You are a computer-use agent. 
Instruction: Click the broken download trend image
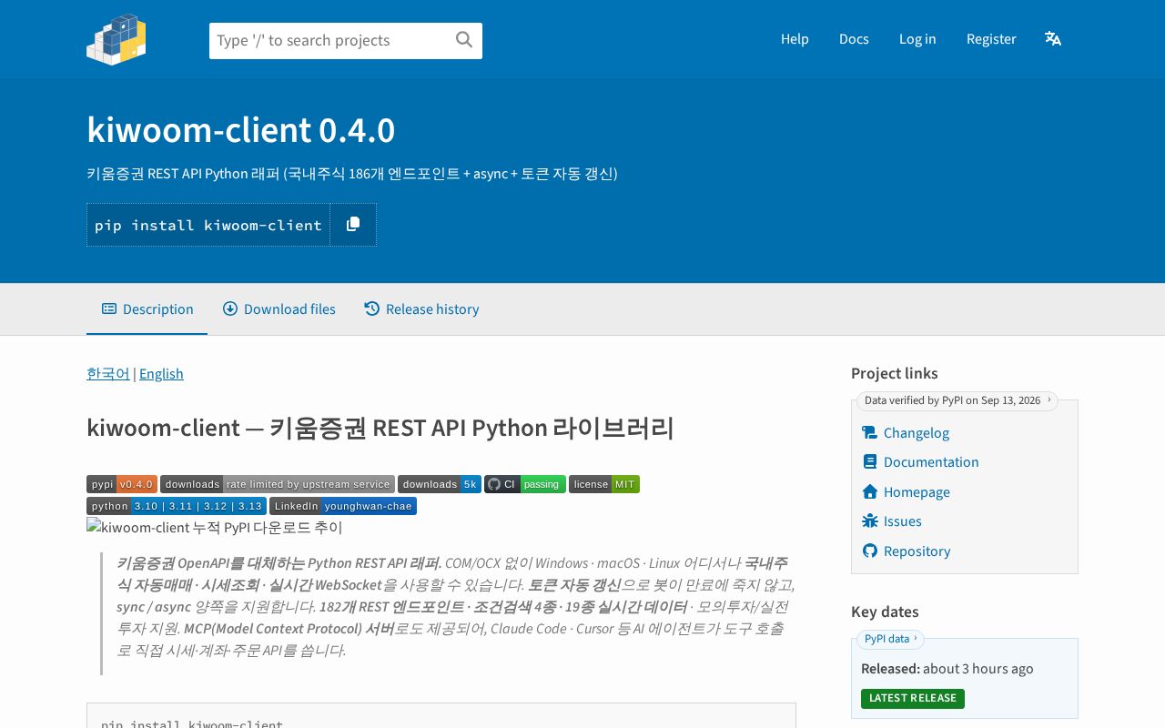point(215,528)
